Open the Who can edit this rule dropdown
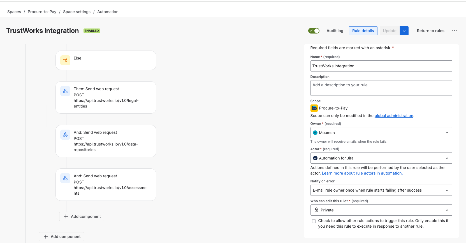This screenshot has height=243, width=466. (381, 210)
